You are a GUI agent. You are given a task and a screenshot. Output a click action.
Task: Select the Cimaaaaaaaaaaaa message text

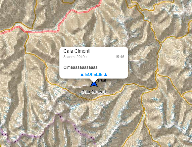[x=80, y=67]
